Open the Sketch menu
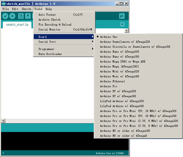The height and width of the screenshot is (157, 183). pyautogui.click(x=26, y=9)
